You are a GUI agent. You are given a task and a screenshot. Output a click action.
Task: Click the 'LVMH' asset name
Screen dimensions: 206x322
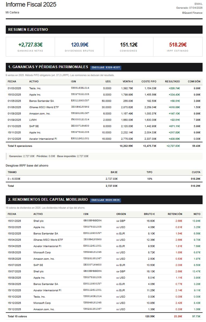tap(32, 120)
